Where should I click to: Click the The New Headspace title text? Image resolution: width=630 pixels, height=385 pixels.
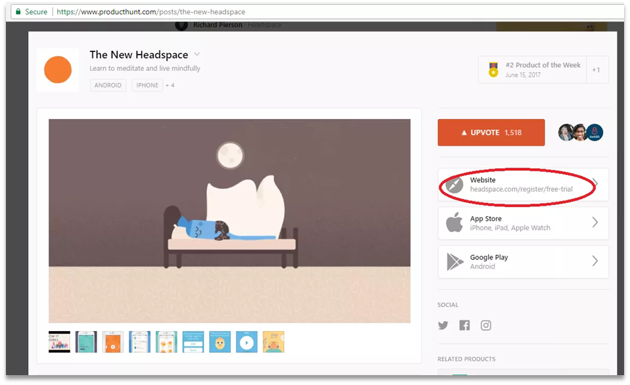click(x=139, y=55)
